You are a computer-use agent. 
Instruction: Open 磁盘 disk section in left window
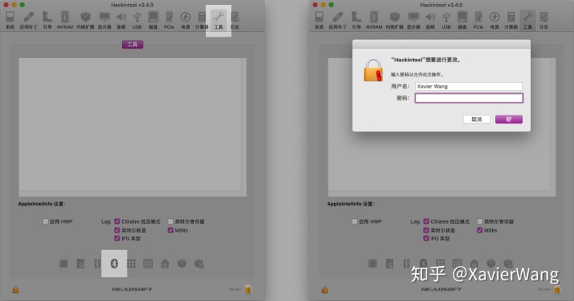153,20
